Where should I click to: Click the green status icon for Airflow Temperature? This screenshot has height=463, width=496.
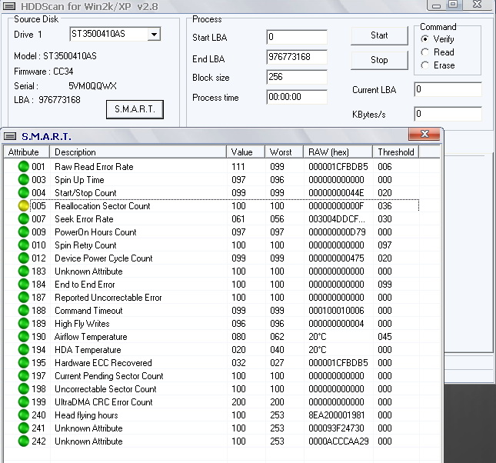point(23,337)
